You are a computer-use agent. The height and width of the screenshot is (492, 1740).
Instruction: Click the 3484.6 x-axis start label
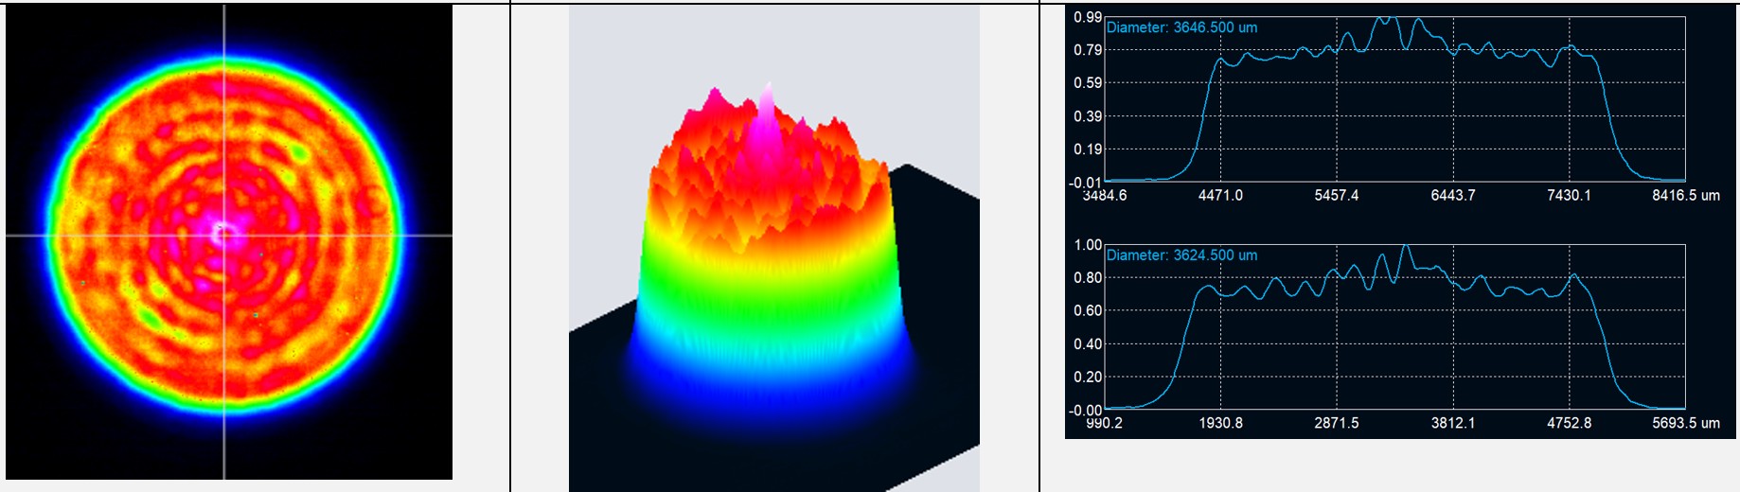(1104, 195)
